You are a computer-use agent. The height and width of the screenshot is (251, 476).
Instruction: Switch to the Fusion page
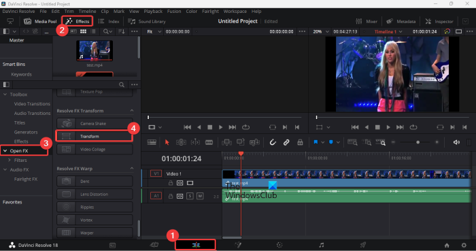point(238,245)
